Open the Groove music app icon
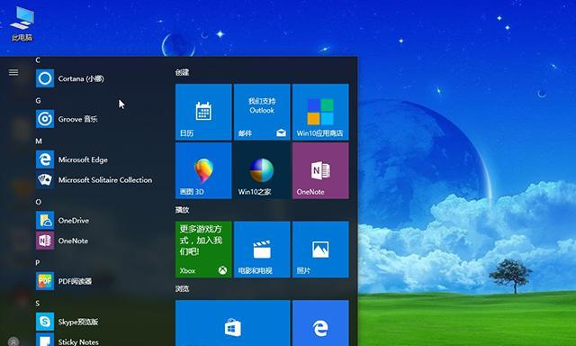The image size is (576, 346). (45, 119)
